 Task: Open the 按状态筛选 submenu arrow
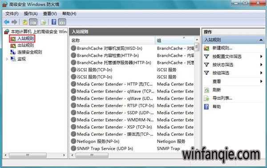point(261,64)
